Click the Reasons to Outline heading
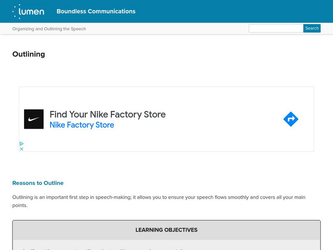The height and width of the screenshot is (250, 333). click(38, 183)
